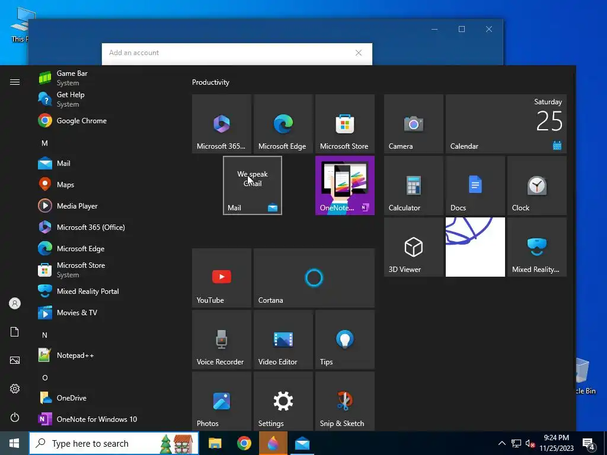Open Mixed Reality Portal in app list
Viewport: 607px width, 455px height.
coord(107,291)
